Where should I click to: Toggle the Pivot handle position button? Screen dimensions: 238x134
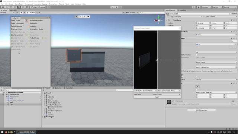(x=34, y=7)
